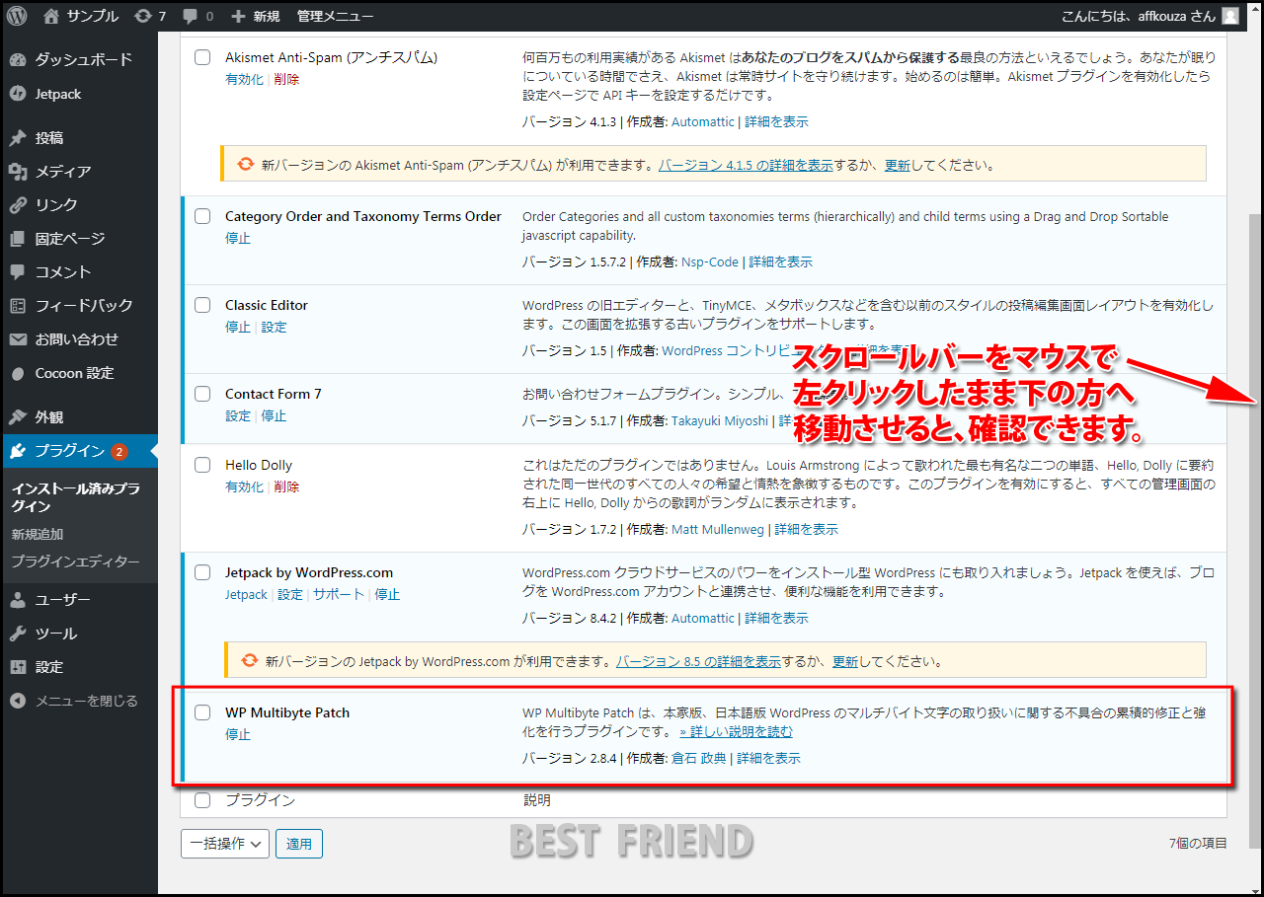
Task: Check the Classic Editor checkbox
Action: [x=202, y=305]
